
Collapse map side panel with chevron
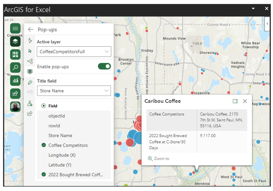pyautogui.click(x=268, y=24)
